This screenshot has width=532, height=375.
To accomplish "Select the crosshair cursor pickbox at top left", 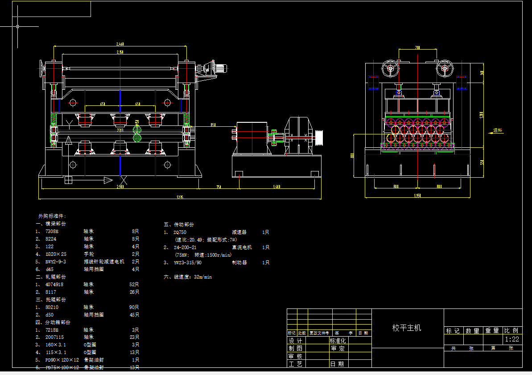I will coord(17,26).
